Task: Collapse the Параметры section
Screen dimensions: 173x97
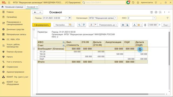Action: [34, 29]
